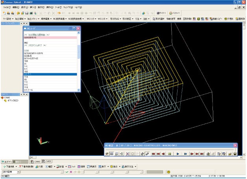The width and height of the screenshot is (247, 179).
Task: Click the 再表示 button
Action: 91,166
